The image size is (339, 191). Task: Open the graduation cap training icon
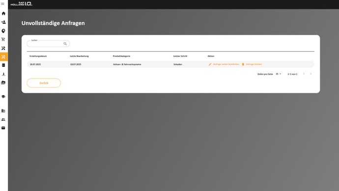tap(3, 97)
